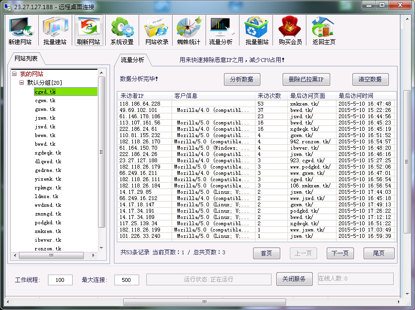415x310 pixels.
Task: Select the 流量分析 tab
Action: pos(132,60)
